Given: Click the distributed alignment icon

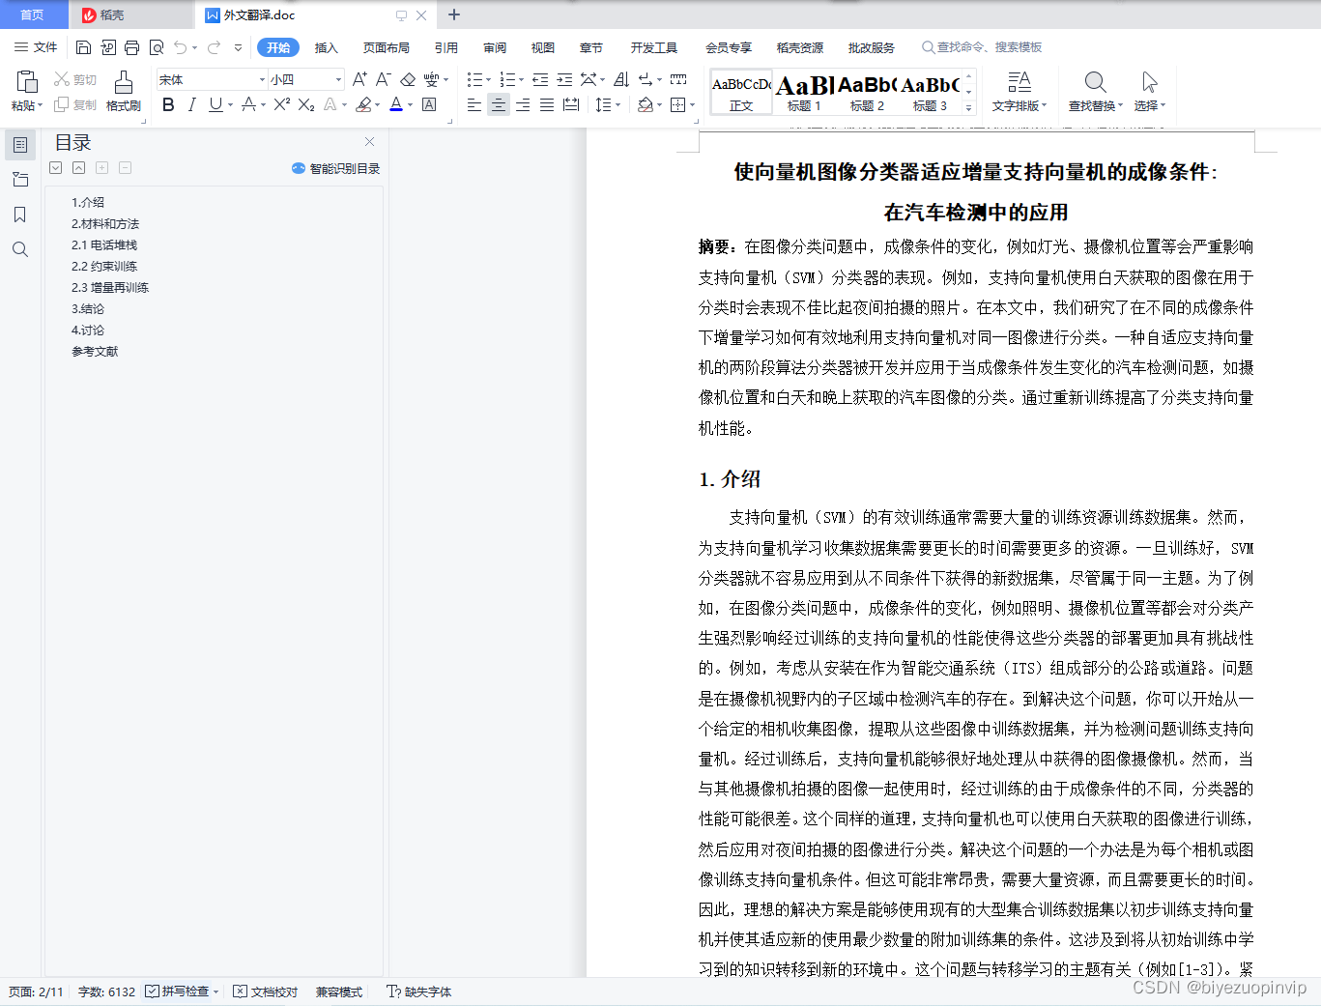Looking at the screenshot, I should point(571,104).
